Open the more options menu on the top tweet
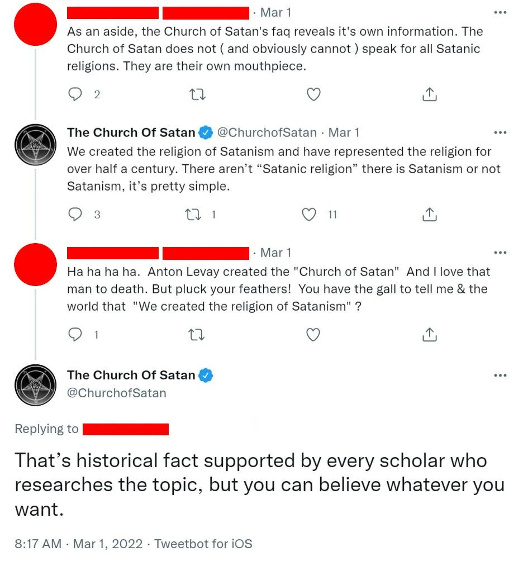This screenshot has width=523, height=566. click(x=500, y=12)
